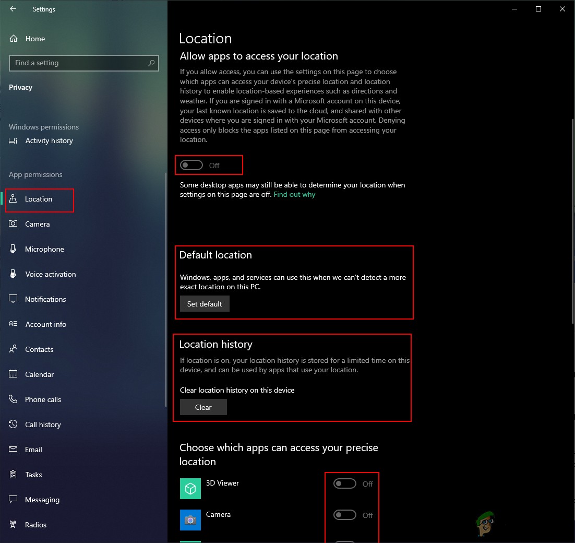The width and height of the screenshot is (575, 543).
Task: Open the Calendar permissions icon
Action: pyautogui.click(x=14, y=374)
